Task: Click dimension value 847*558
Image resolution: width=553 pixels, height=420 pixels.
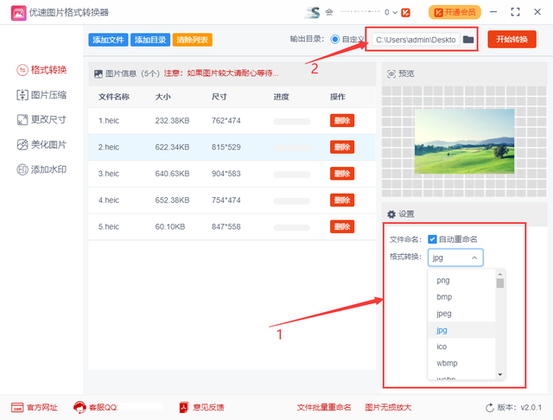Action: 226,226
